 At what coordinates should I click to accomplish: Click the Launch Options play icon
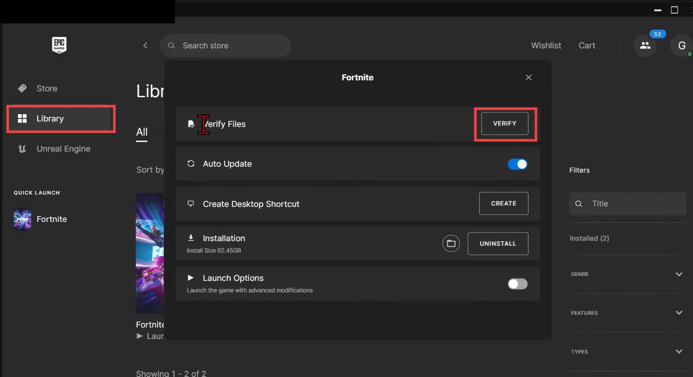tap(191, 277)
